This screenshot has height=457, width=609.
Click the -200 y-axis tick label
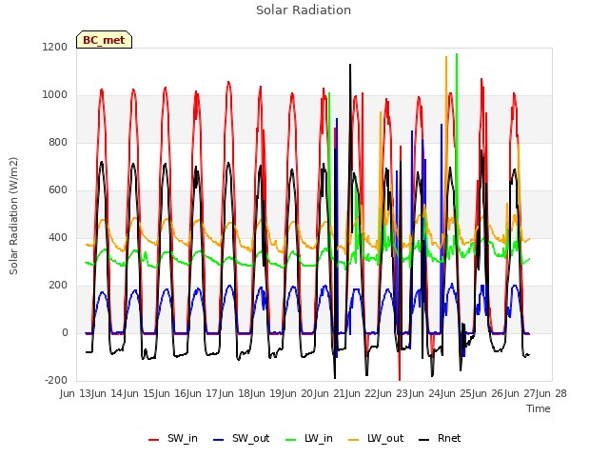[x=56, y=381]
